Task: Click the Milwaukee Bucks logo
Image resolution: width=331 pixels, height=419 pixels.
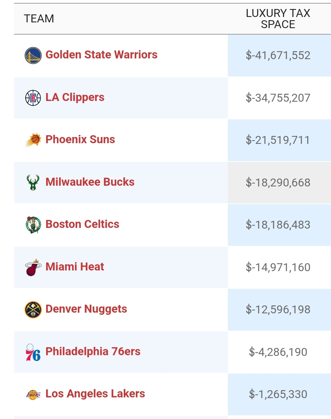Action: point(33,182)
